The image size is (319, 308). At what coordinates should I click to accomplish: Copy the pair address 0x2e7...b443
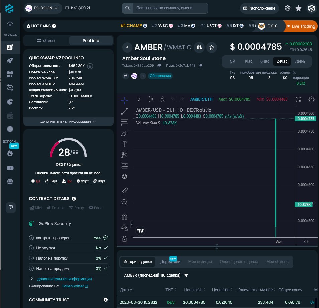200,66
